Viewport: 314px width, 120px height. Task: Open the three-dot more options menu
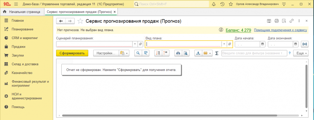[299, 21]
